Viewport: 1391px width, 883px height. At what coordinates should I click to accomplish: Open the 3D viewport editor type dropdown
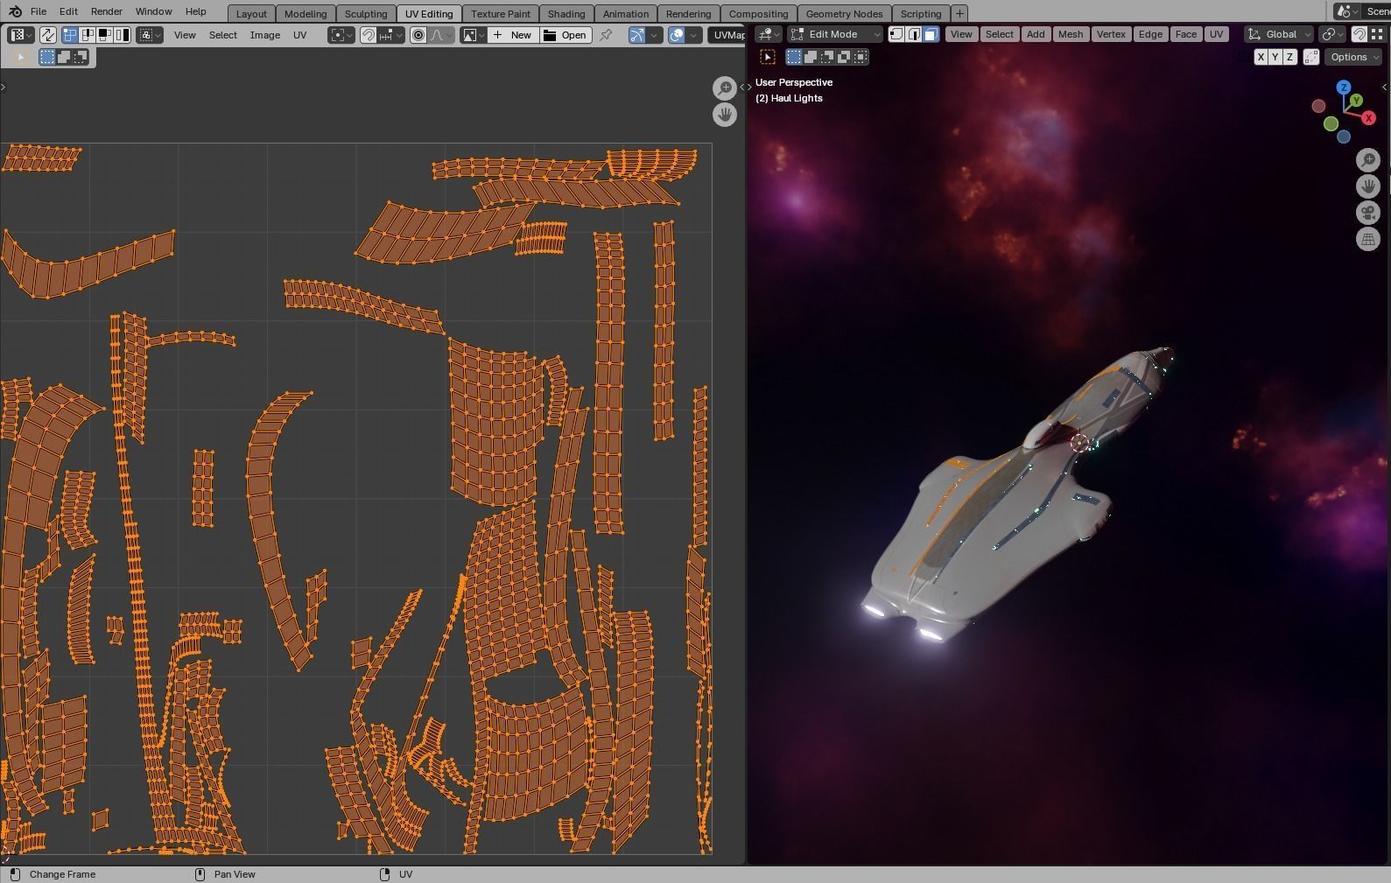[769, 34]
